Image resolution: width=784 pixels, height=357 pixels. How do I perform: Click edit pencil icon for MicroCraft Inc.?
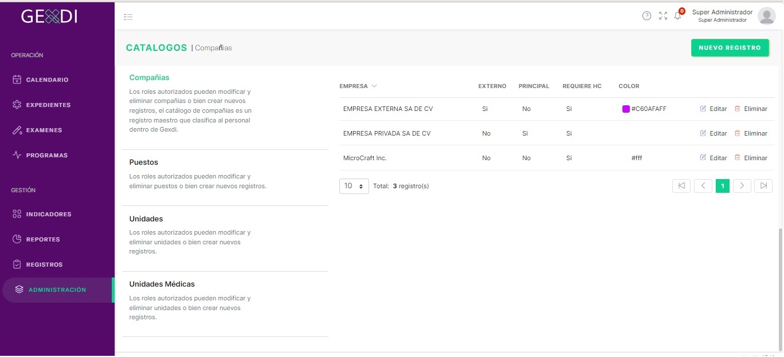click(703, 158)
